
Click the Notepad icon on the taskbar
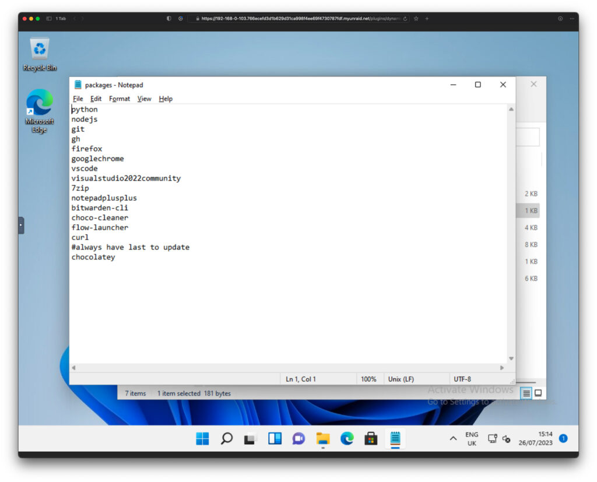click(395, 439)
